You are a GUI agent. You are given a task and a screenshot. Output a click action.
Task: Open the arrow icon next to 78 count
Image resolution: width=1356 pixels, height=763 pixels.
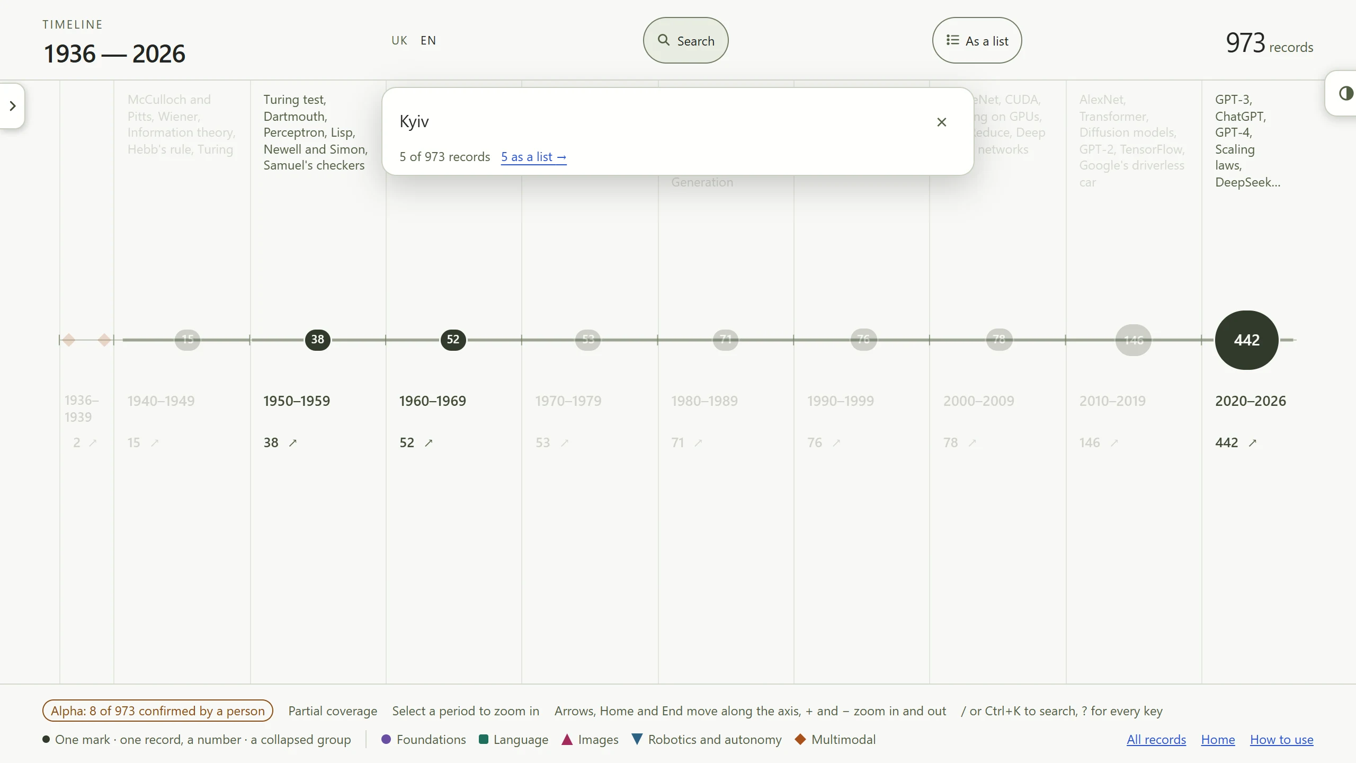click(972, 443)
